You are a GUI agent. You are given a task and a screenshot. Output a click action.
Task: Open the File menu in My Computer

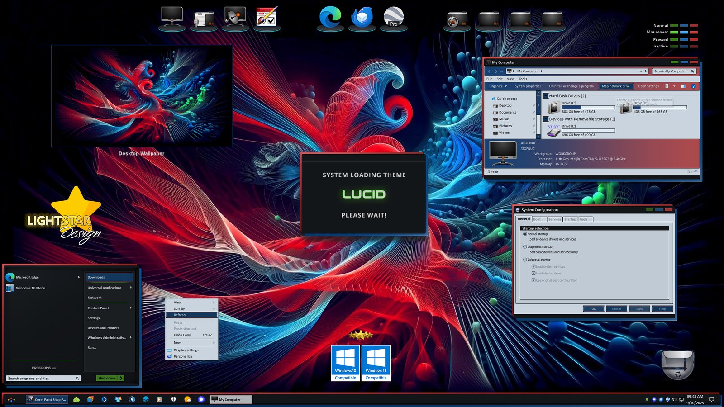[489, 79]
